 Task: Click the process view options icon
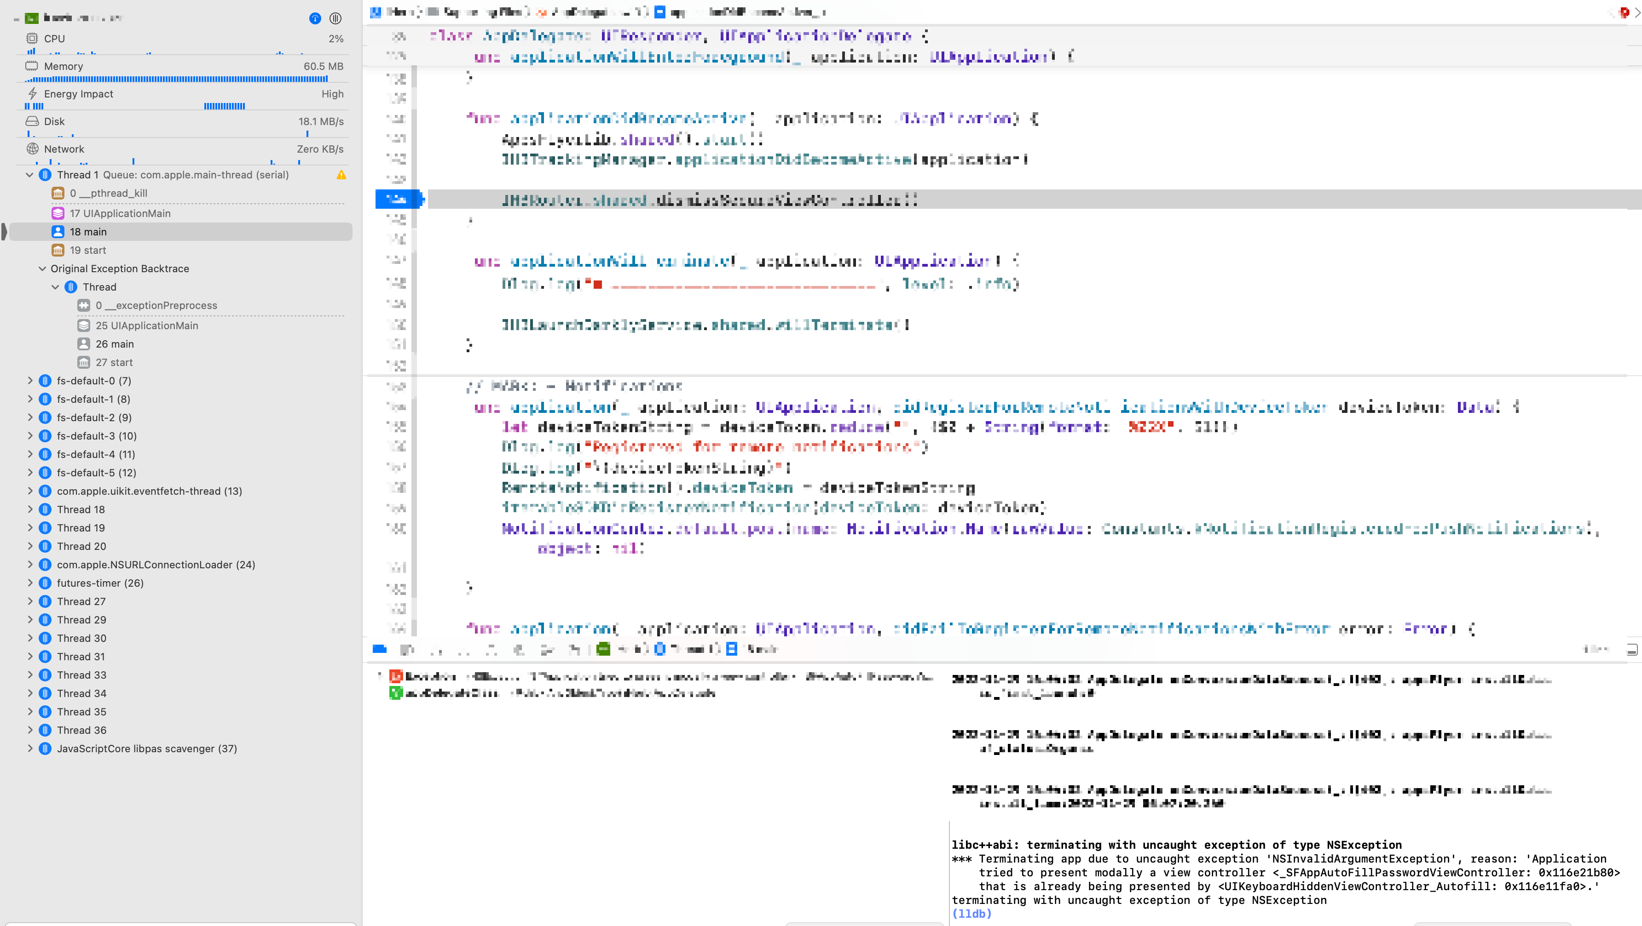click(335, 18)
